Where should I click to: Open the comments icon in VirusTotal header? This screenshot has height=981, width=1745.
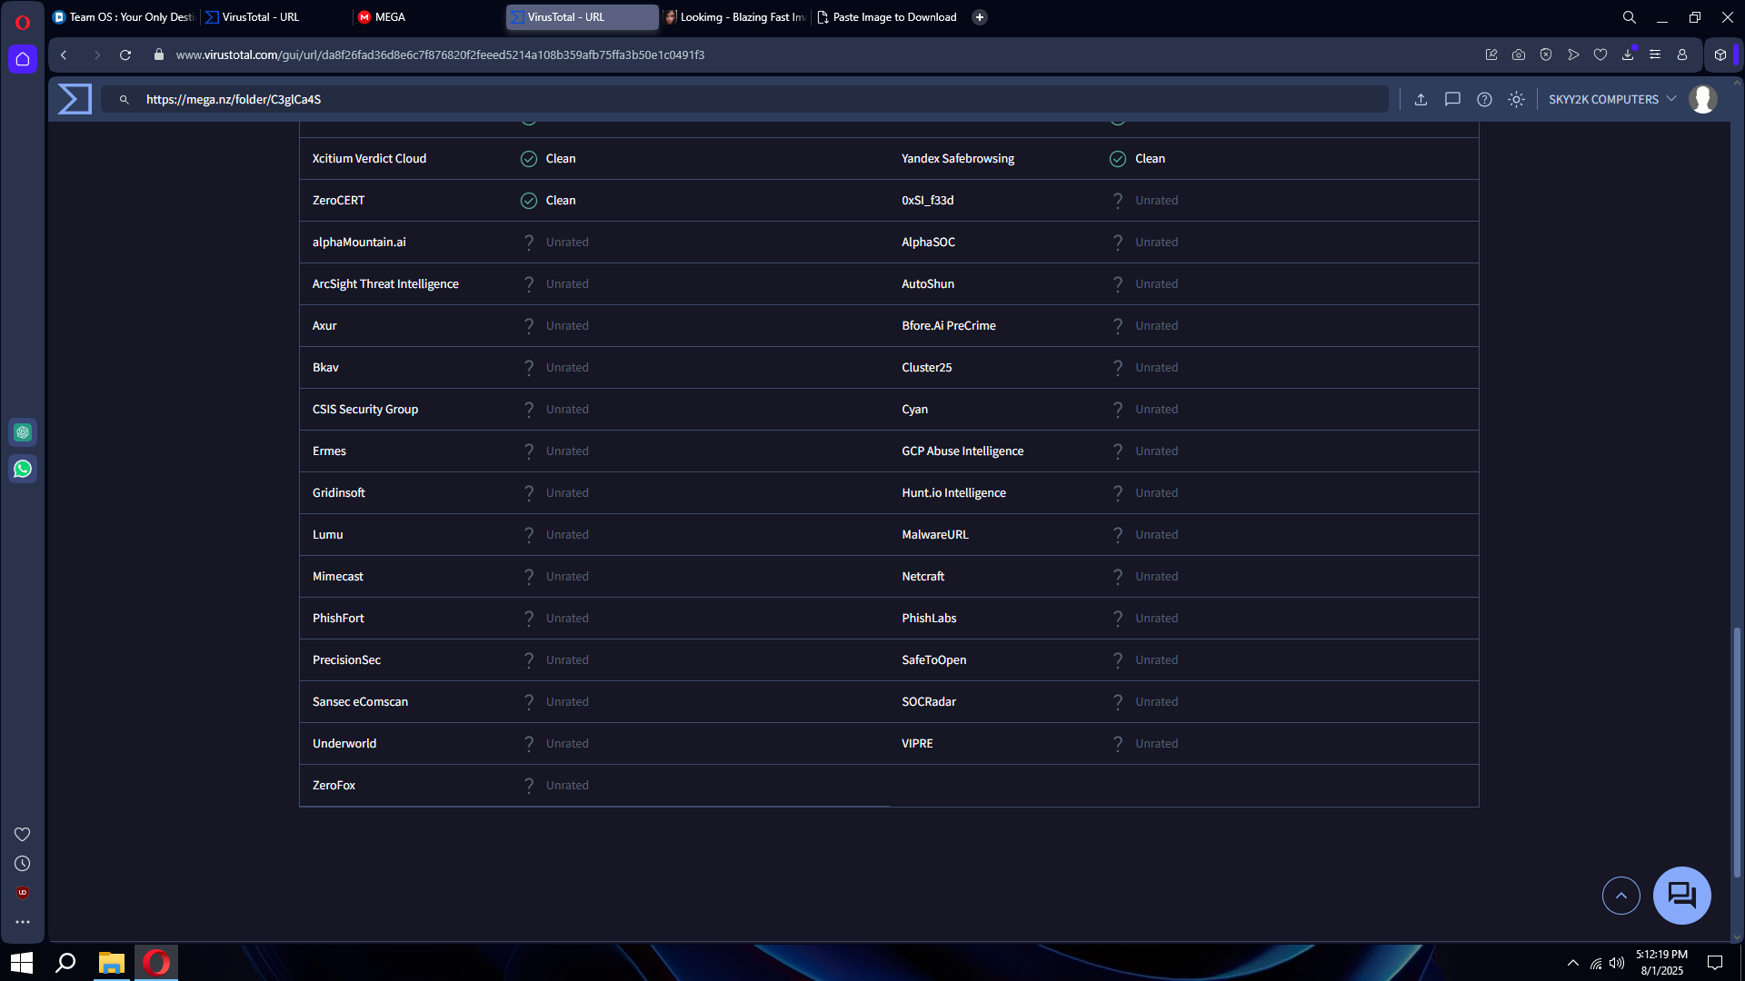[x=1452, y=99]
